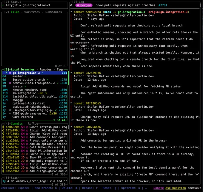Image resolution: width=203 pixels, height=192 pixels.
Task: Click the PR icon beside use-pager-for-staging-p… branch
Action: [10, 110]
